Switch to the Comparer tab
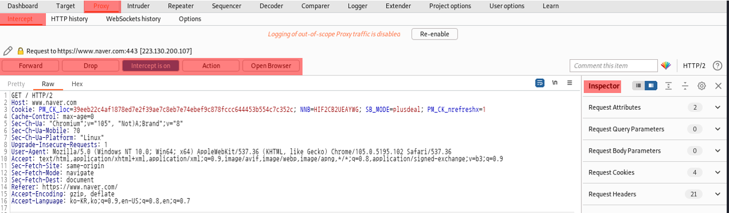 tap(316, 6)
